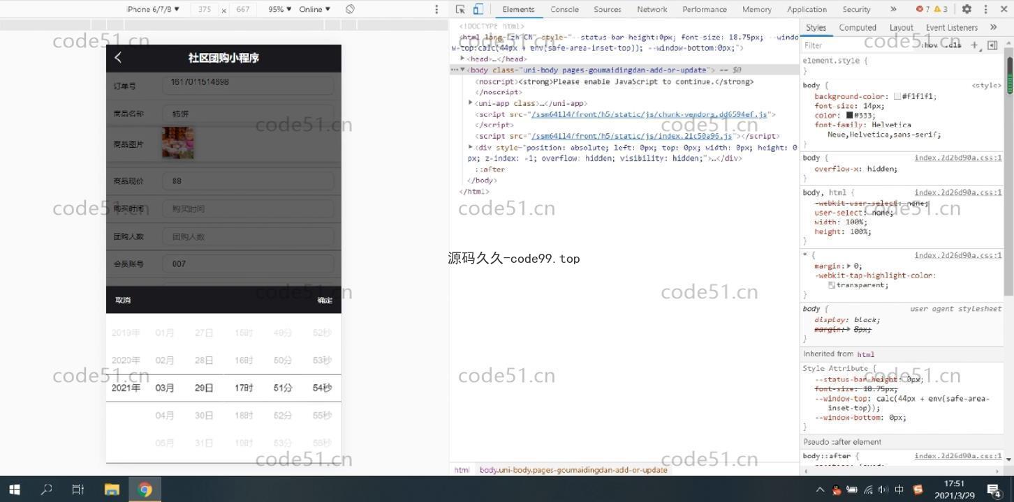This screenshot has width=1014, height=502.
Task: Show more DevTools tabs chevron
Action: [x=893, y=9]
